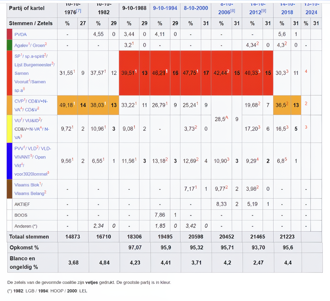Select the blank votes value 4,84

104,263
